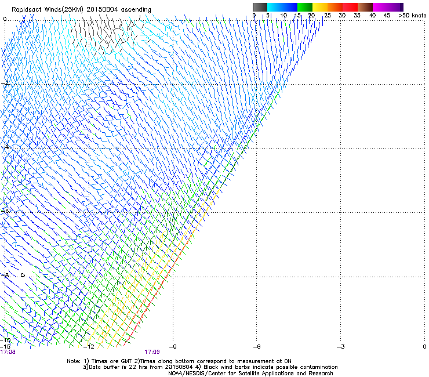This screenshot has width=429, height=377.
Task: Click the '45' legend scale value
Action: pos(387,16)
